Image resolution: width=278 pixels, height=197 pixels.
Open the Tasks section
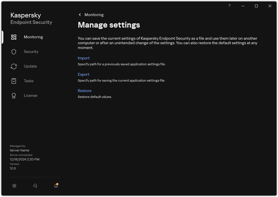[x=28, y=81]
